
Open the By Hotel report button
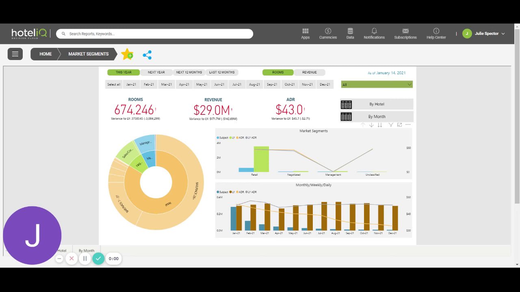click(x=377, y=104)
